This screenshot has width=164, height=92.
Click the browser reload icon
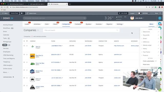(x=7, y=7)
